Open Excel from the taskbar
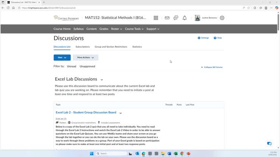Image resolution: width=280 pixels, height=157 pixels. pyautogui.click(x=176, y=154)
